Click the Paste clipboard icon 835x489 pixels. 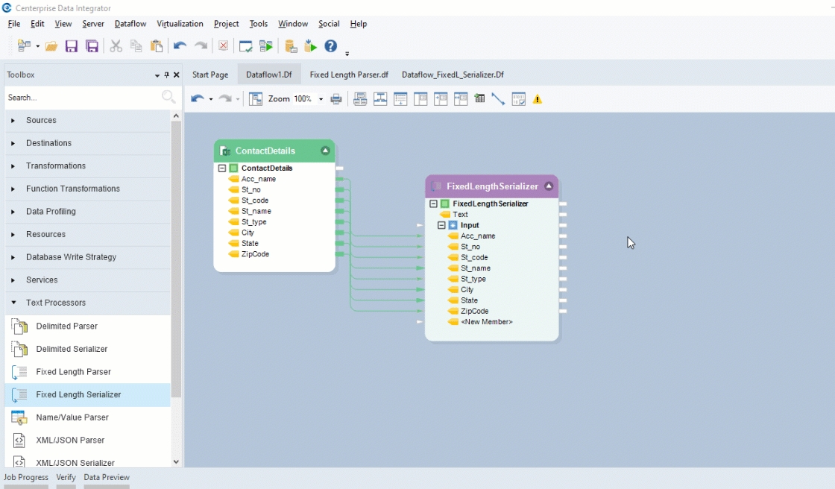[x=157, y=46]
